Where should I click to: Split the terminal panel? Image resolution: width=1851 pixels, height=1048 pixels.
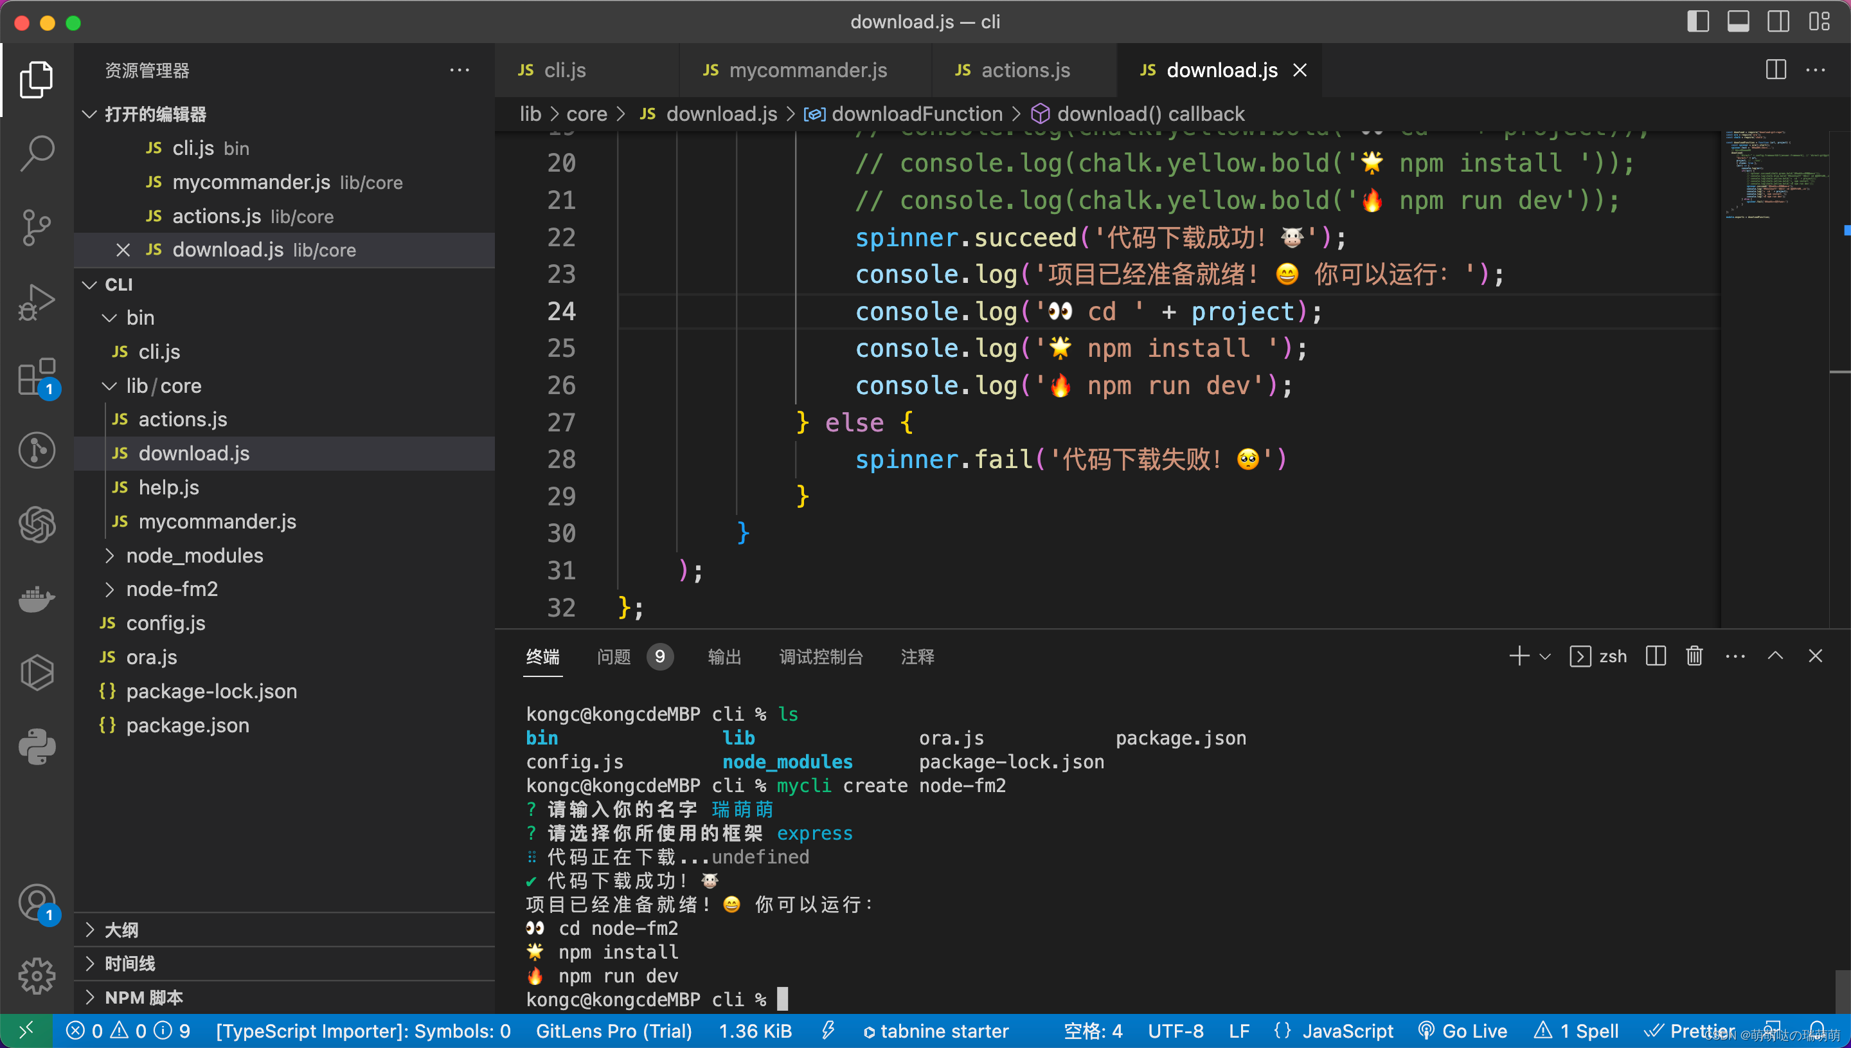[x=1656, y=656]
